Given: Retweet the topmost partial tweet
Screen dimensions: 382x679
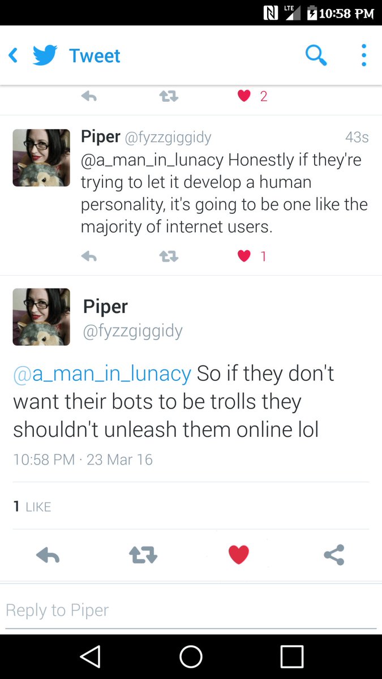Looking at the screenshot, I should tap(169, 97).
